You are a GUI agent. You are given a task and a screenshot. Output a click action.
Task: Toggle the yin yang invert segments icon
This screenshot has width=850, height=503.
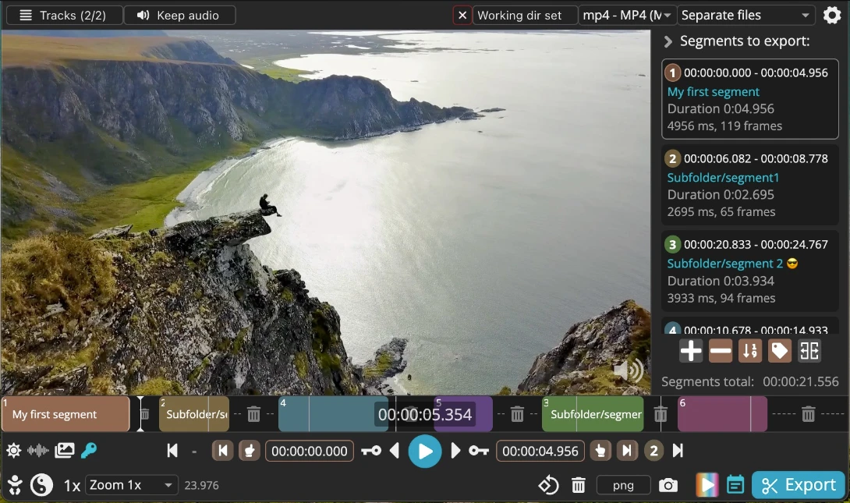click(x=41, y=485)
